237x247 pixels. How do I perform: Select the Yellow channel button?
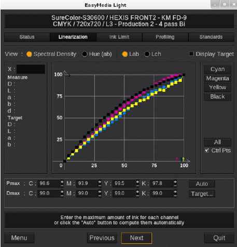click(x=217, y=88)
